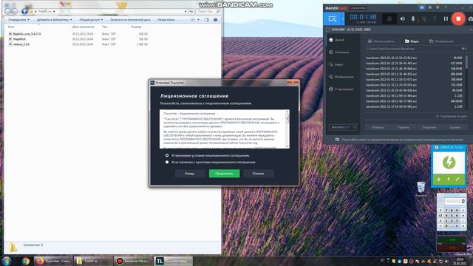Open the Windows Start menu
This screenshot has height=266, width=473.
pyautogui.click(x=7, y=261)
